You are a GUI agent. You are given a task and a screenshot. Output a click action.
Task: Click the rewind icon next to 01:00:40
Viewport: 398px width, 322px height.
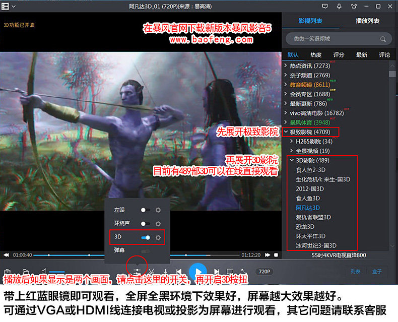point(6,255)
